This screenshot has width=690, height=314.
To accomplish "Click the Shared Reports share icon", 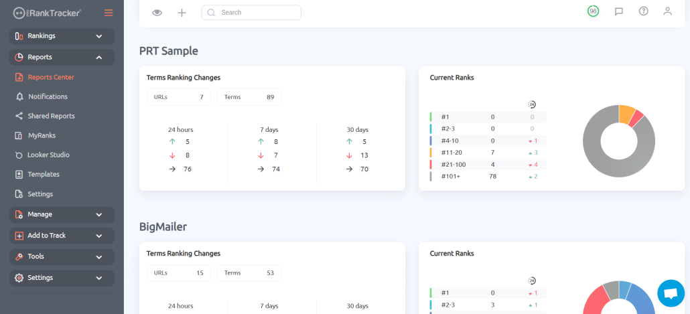I will pos(19,116).
